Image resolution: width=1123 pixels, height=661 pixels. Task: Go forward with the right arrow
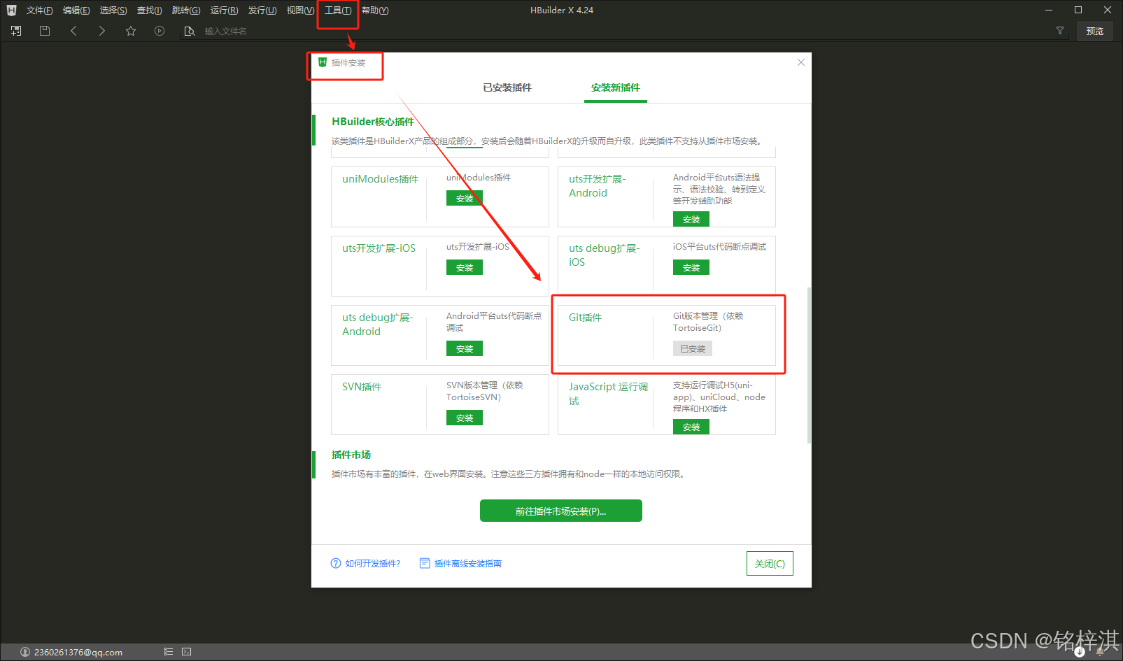point(102,31)
